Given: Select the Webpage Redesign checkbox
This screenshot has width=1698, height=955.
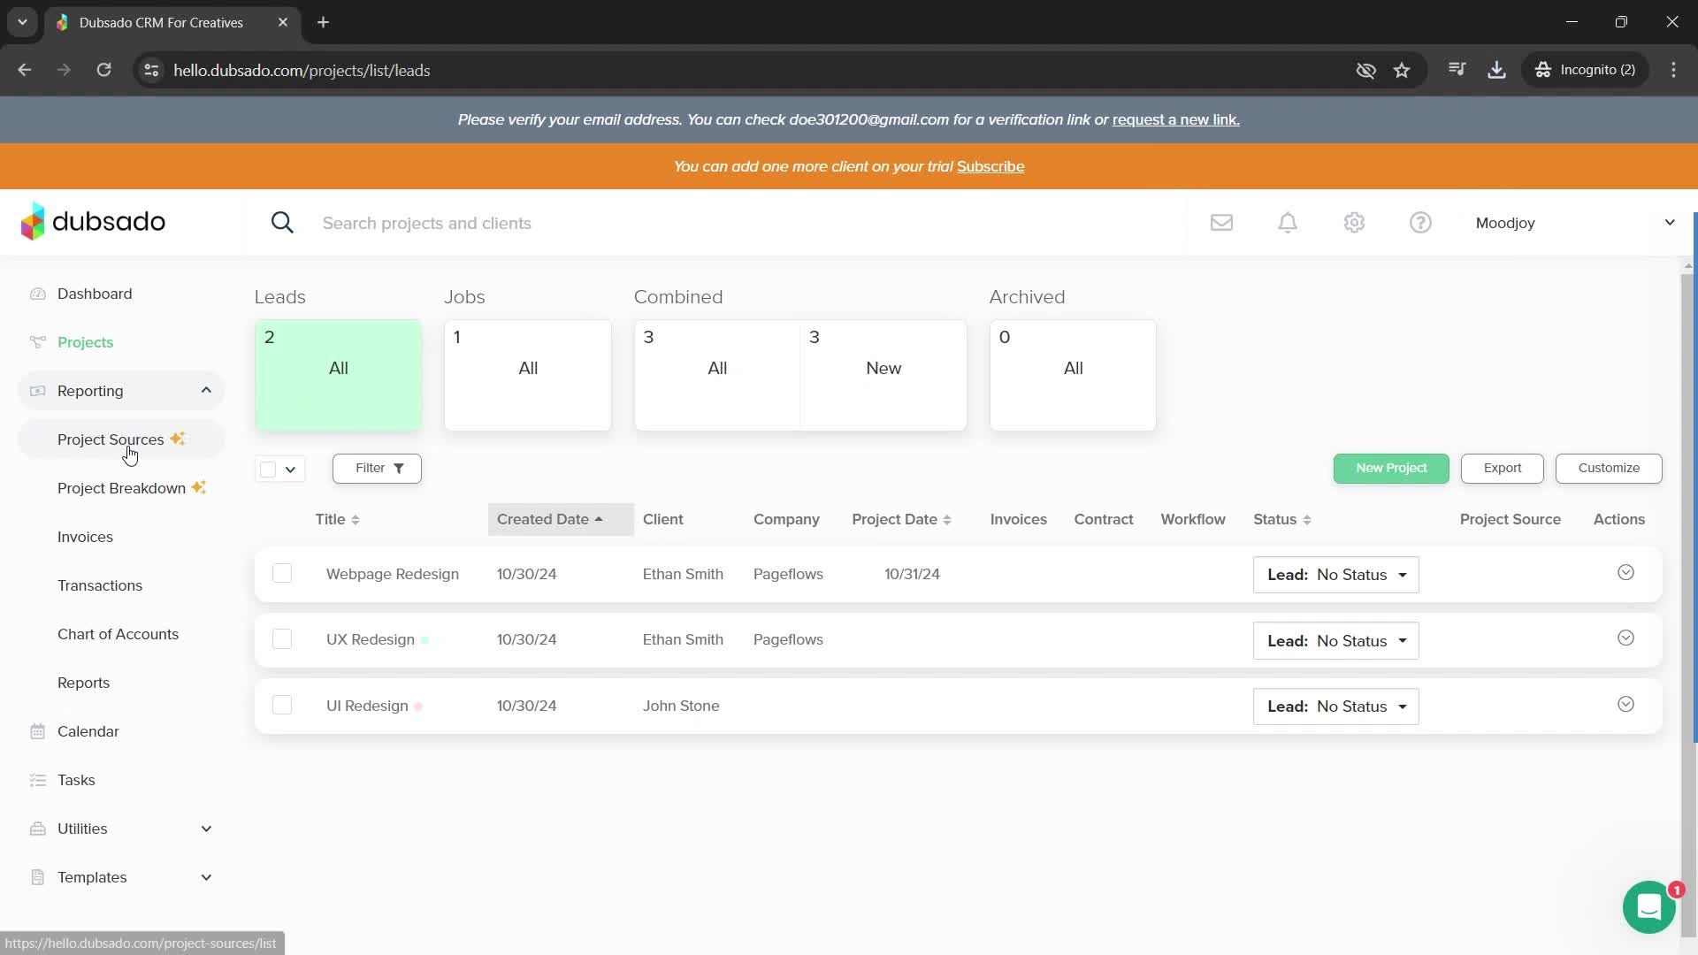Looking at the screenshot, I should [282, 573].
